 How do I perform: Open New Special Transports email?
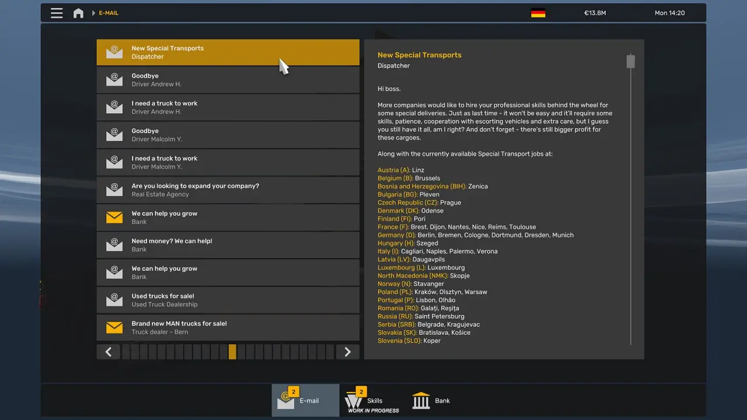click(228, 52)
